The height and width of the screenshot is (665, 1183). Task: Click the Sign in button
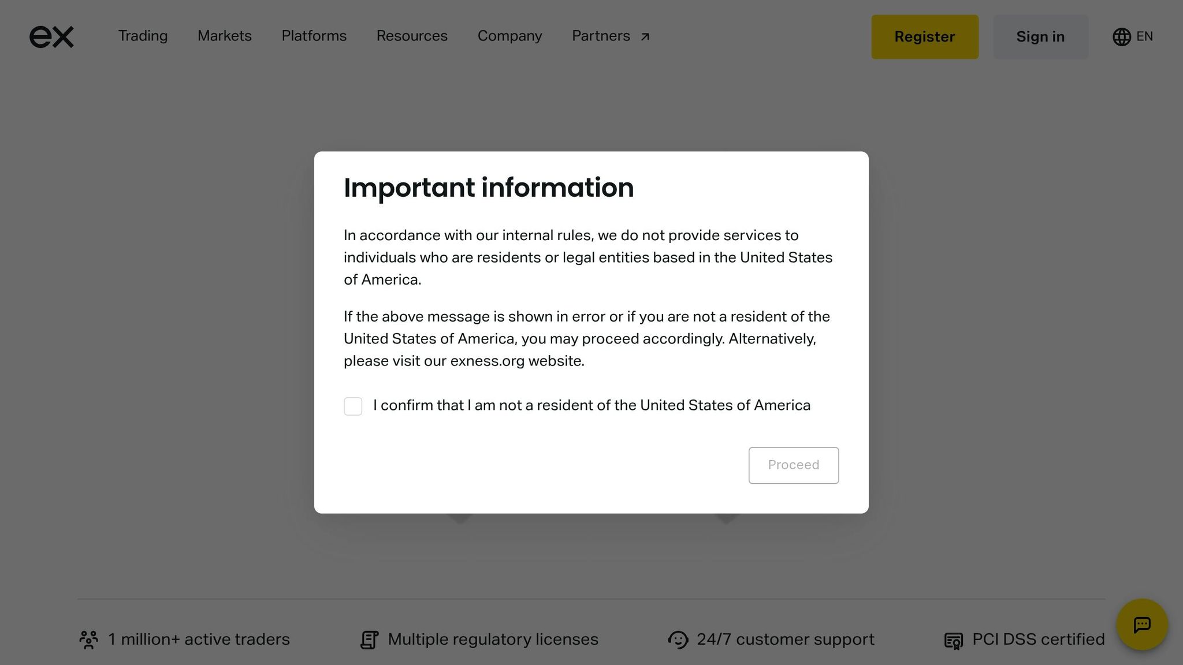(x=1040, y=37)
